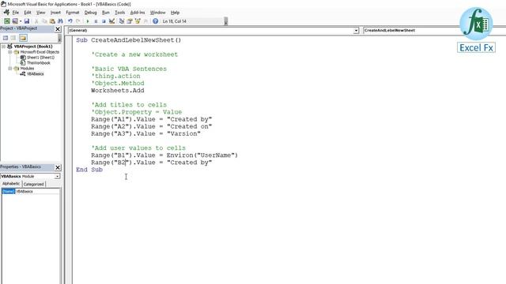The height and width of the screenshot is (284, 506).
Task: Click the Excel icon left of File menu
Action: (x=6, y=13)
